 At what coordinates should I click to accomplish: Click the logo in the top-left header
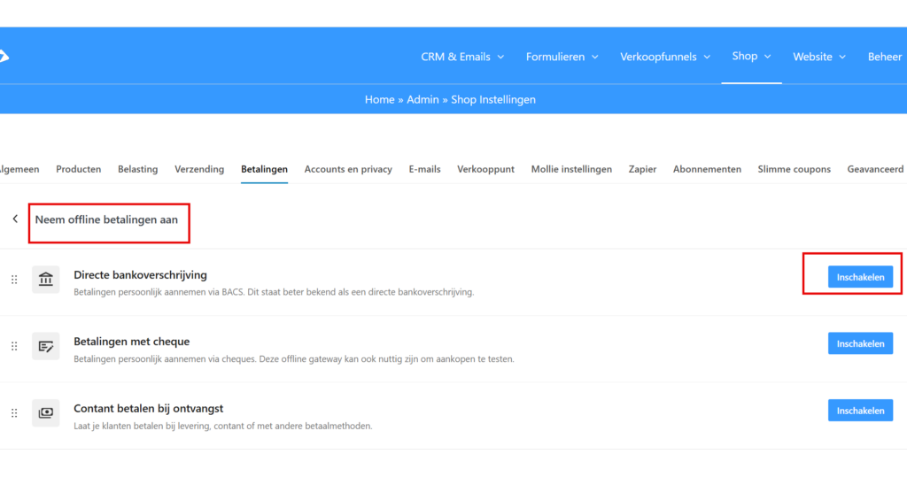click(x=4, y=56)
